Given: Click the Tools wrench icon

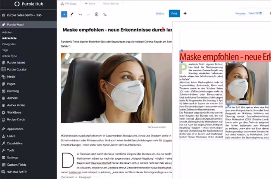Looking at the screenshot, I should tap(3, 151).
